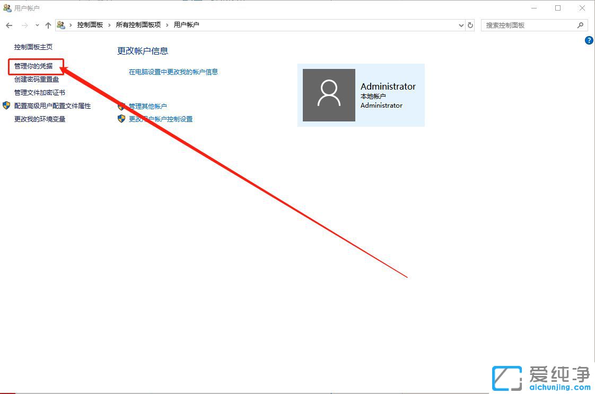
Task: Focus the 搜索控制面板 search field
Action: click(528, 25)
